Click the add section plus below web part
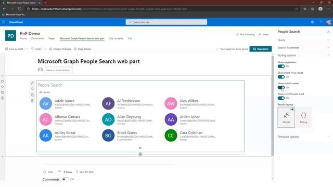The width and height of the screenshot is (333, 187). tap(140, 154)
